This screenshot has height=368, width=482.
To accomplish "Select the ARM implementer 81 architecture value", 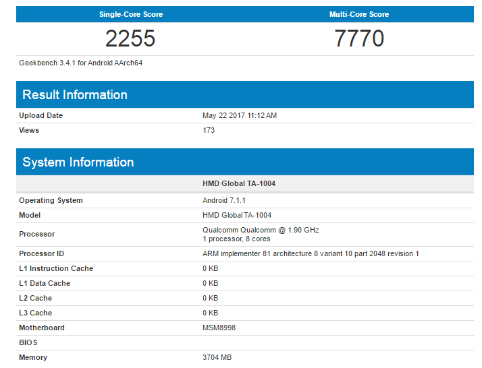I will point(311,253).
